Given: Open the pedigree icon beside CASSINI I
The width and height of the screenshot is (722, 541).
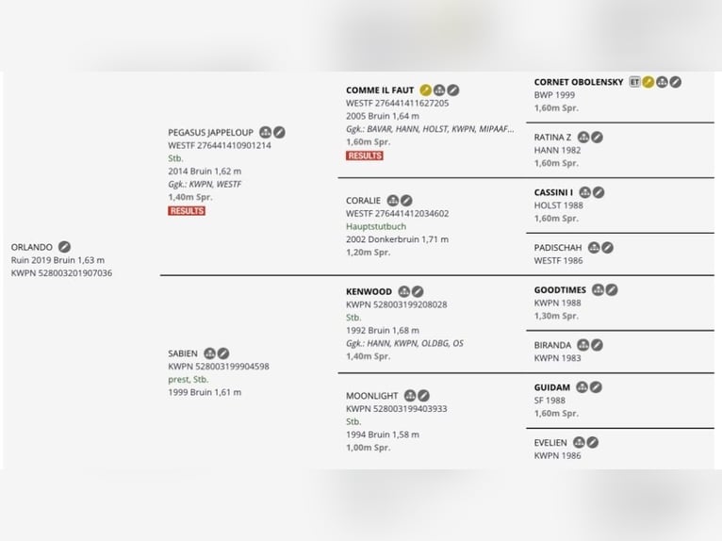Looking at the screenshot, I should (584, 192).
